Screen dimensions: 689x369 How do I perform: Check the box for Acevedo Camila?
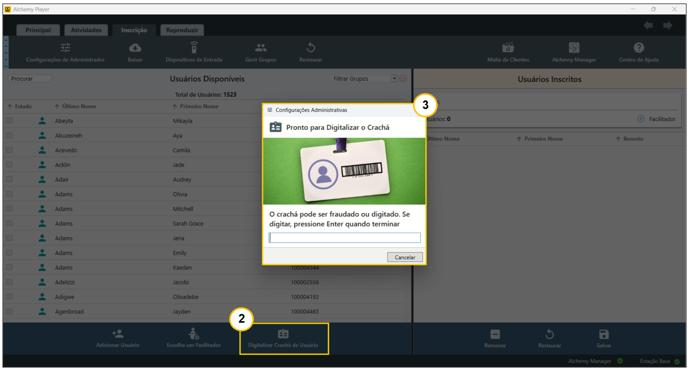[x=9, y=150]
